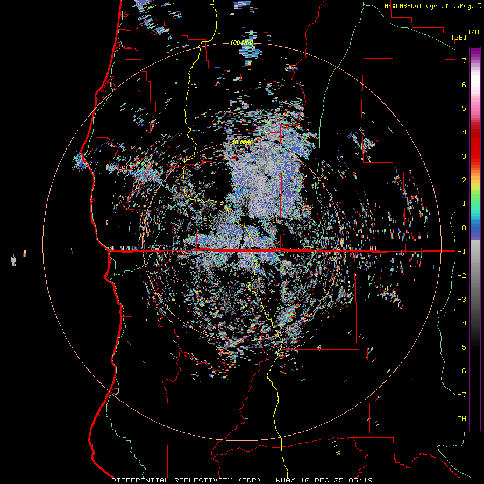The image size is (484, 484).
Task: Click the 3 value on color scale
Action: (x=464, y=156)
